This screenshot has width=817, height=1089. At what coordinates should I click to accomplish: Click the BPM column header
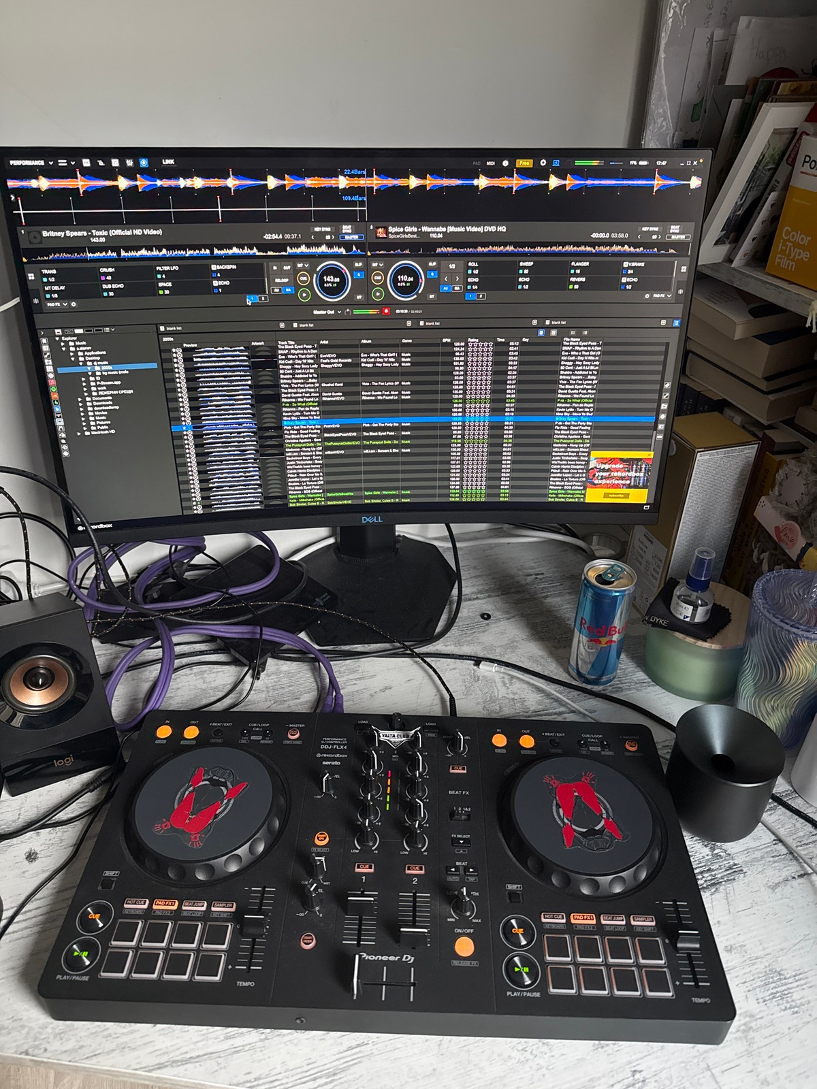(447, 340)
